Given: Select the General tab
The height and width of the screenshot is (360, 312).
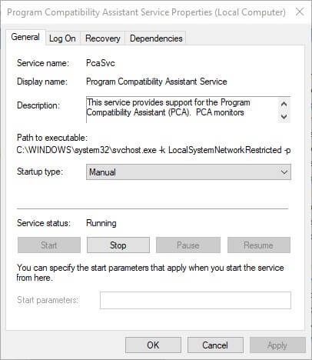Looking at the screenshot, I should [x=25, y=37].
